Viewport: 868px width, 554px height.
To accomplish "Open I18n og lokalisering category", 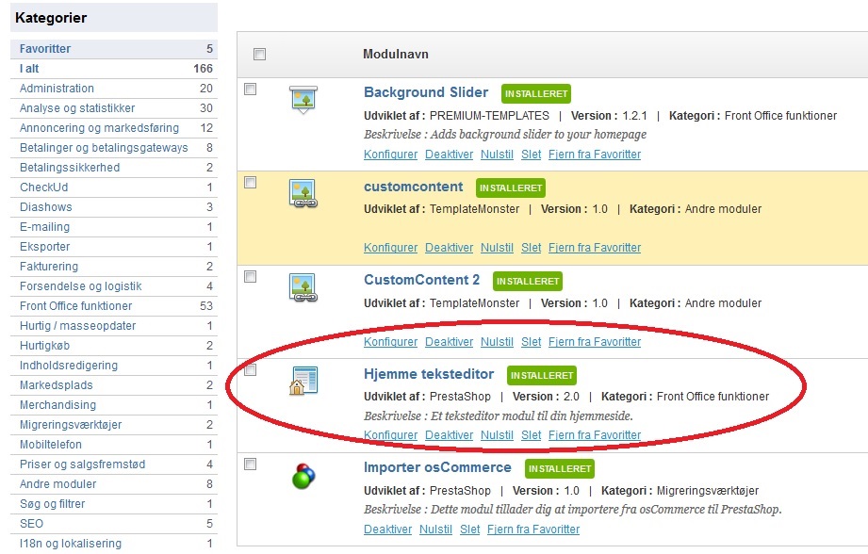I will click(x=114, y=544).
